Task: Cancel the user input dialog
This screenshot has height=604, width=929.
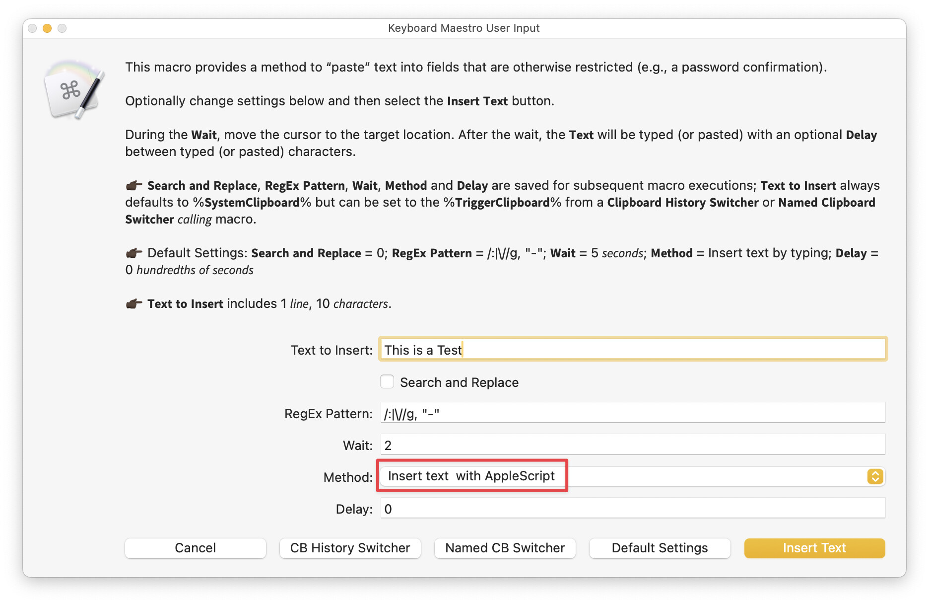Action: (196, 548)
